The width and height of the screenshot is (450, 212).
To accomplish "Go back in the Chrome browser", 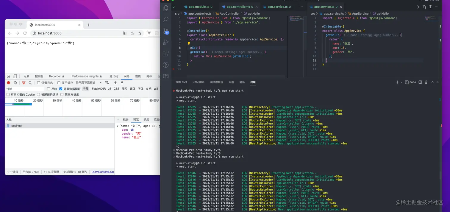I will (x=10, y=33).
